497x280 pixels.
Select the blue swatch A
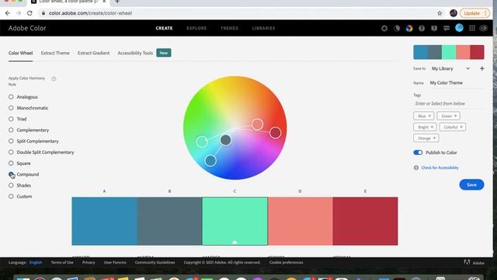coord(104,221)
